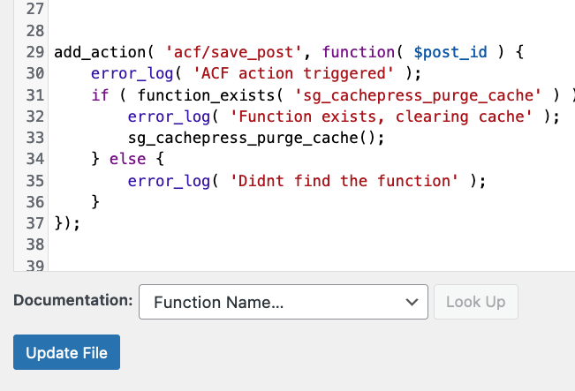Image resolution: width=575 pixels, height=391 pixels.
Task: Select line number 29 in gutter
Action: point(35,52)
